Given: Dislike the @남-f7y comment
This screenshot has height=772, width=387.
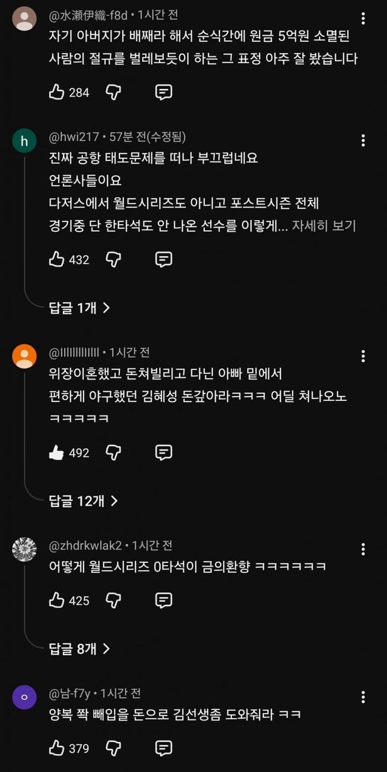Looking at the screenshot, I should tap(113, 748).
